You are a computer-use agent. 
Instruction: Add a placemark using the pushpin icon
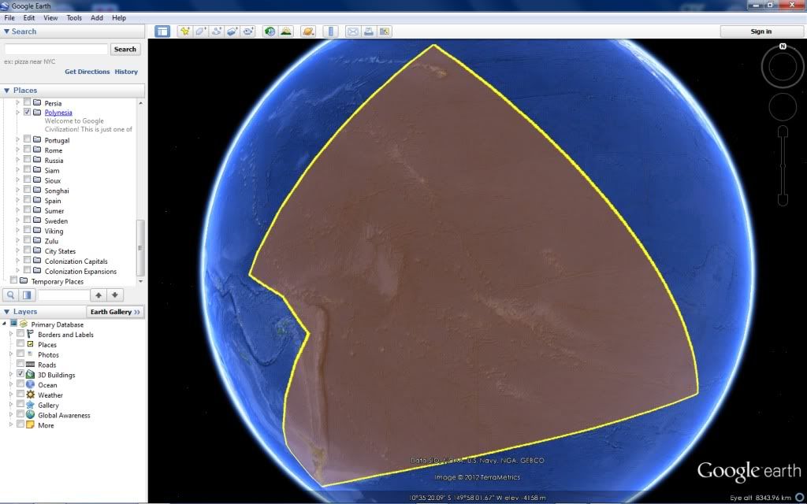(184, 31)
